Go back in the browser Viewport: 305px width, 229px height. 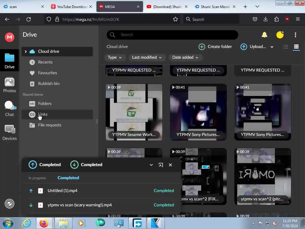pos(7,19)
